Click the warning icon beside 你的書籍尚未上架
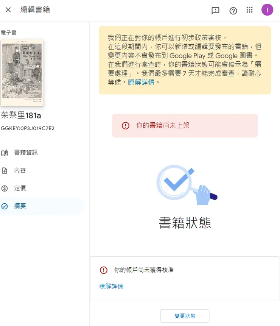 [x=125, y=125]
